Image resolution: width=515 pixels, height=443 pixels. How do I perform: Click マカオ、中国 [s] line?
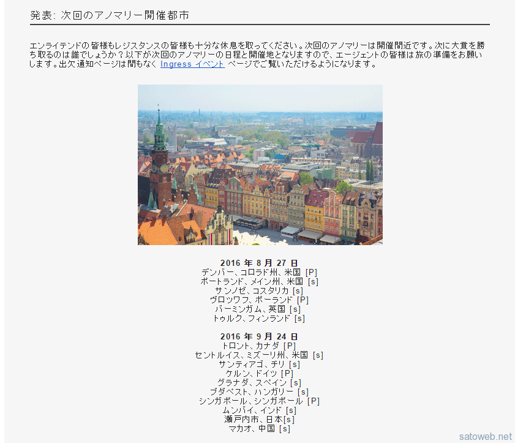pos(259,429)
